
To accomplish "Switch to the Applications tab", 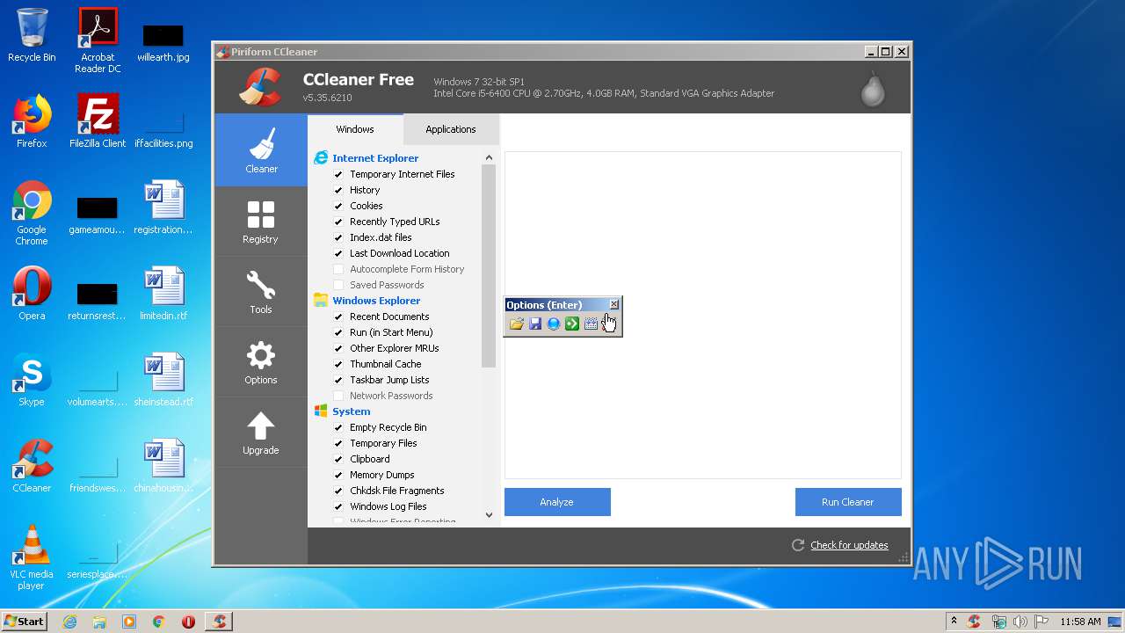I will pyautogui.click(x=451, y=129).
